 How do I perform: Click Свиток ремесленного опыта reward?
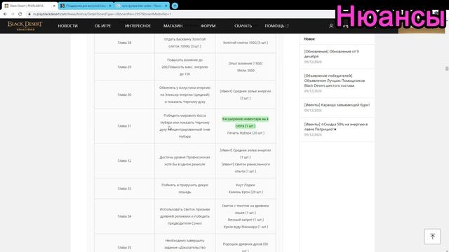(246, 168)
